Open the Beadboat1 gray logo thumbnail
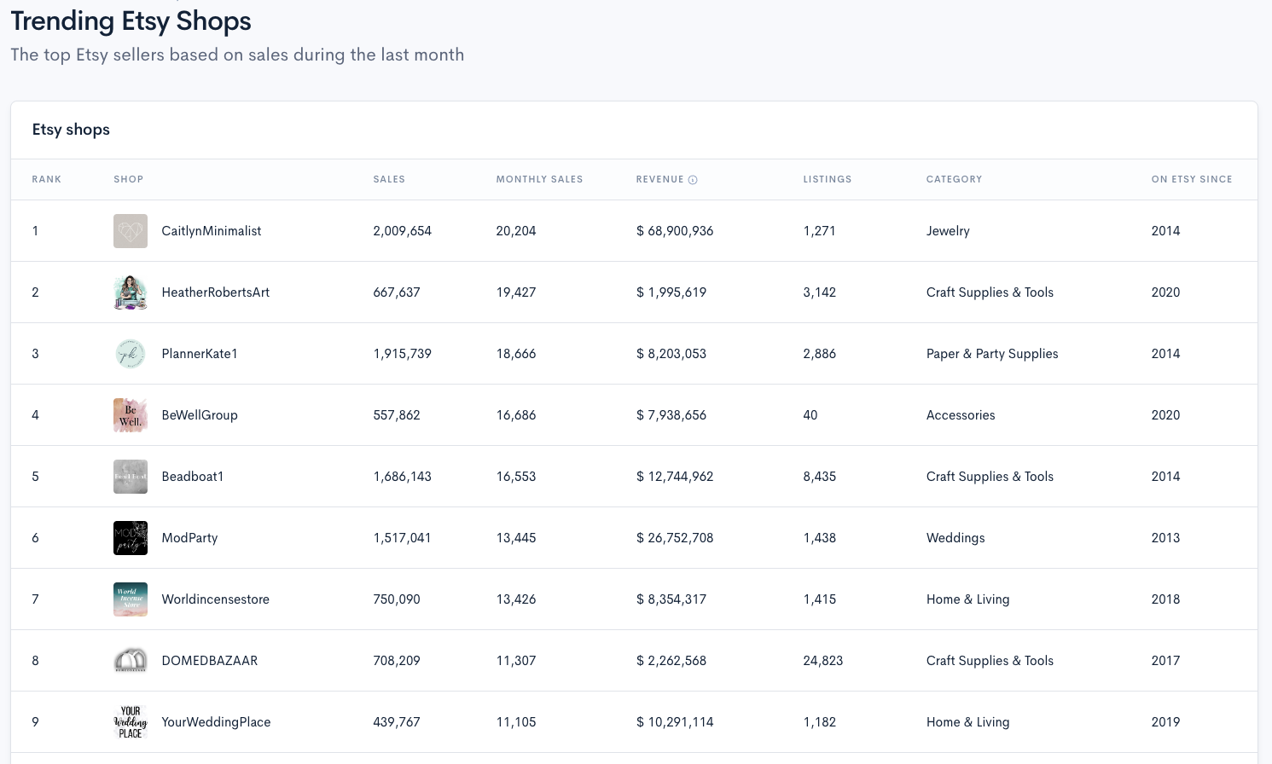The image size is (1272, 764). pos(131,477)
